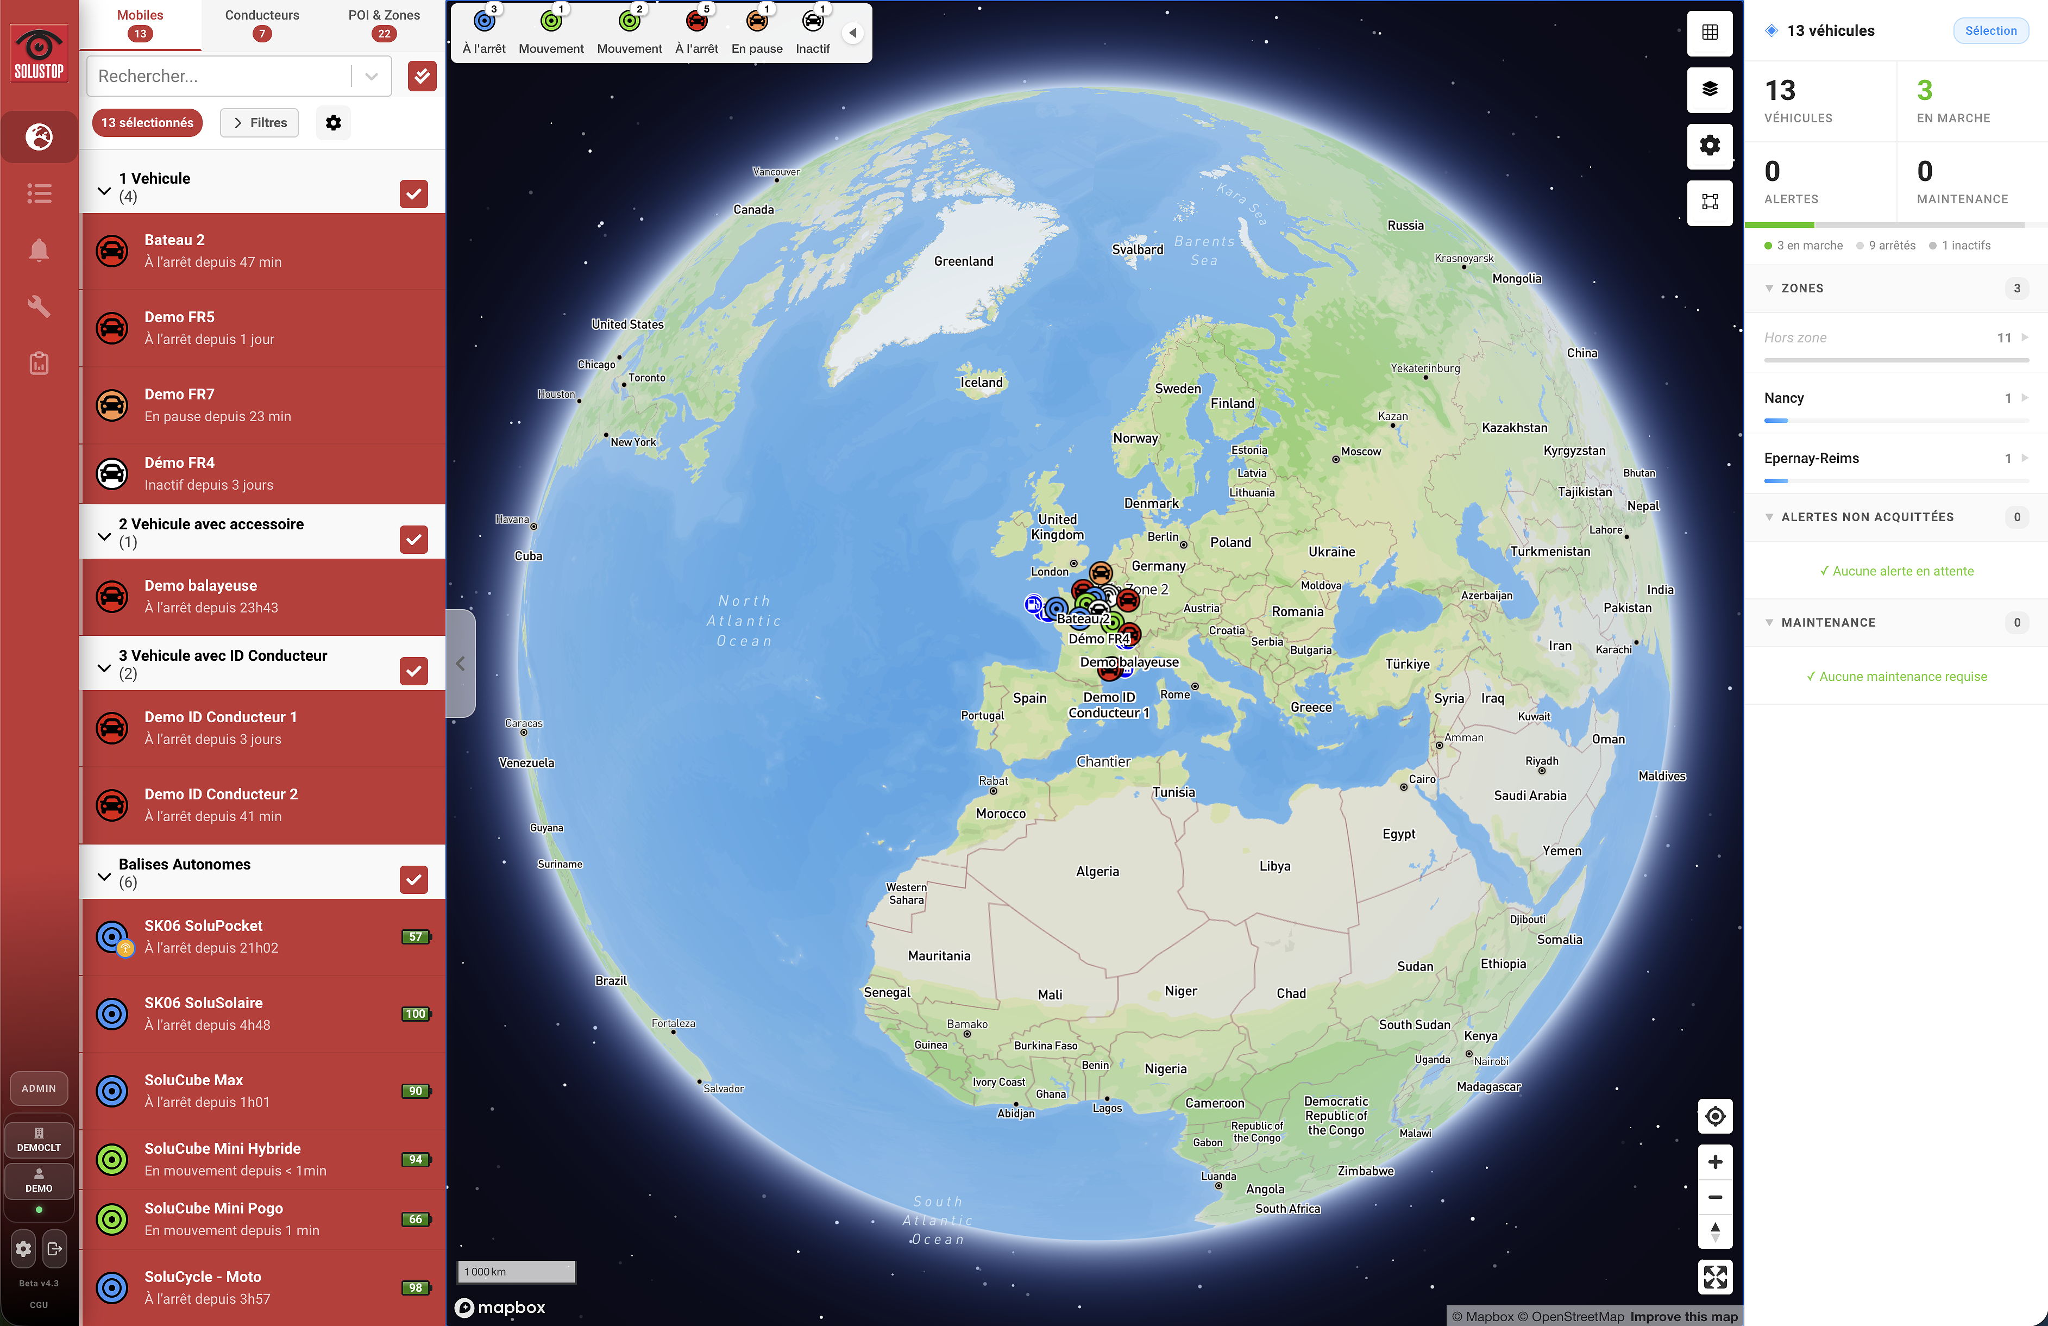The height and width of the screenshot is (1326, 2048).
Task: Uncheck 3 Vehicule avec ID Conducteur checkbox
Action: 414,671
